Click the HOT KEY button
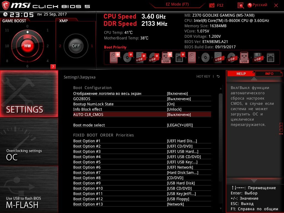 tap(203, 77)
